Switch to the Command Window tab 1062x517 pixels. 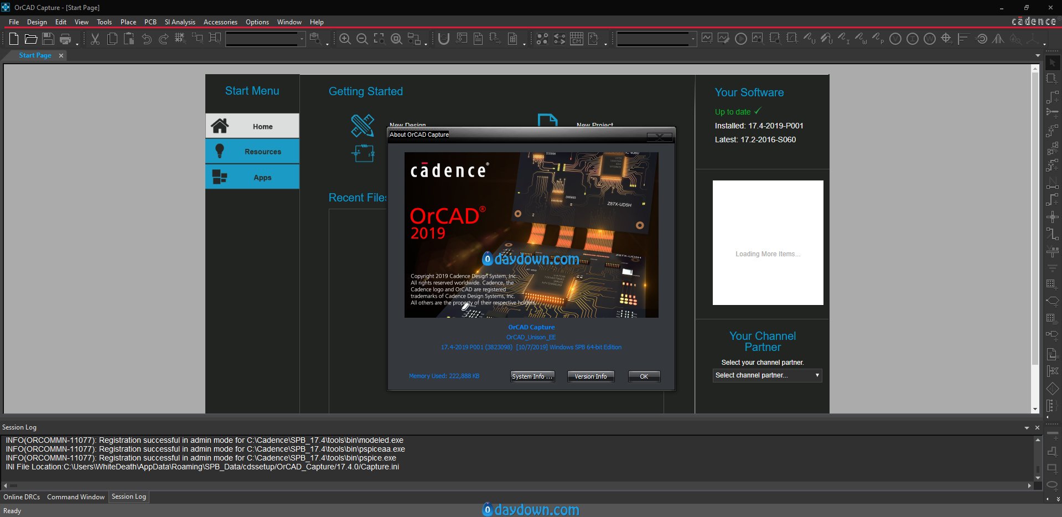(76, 497)
